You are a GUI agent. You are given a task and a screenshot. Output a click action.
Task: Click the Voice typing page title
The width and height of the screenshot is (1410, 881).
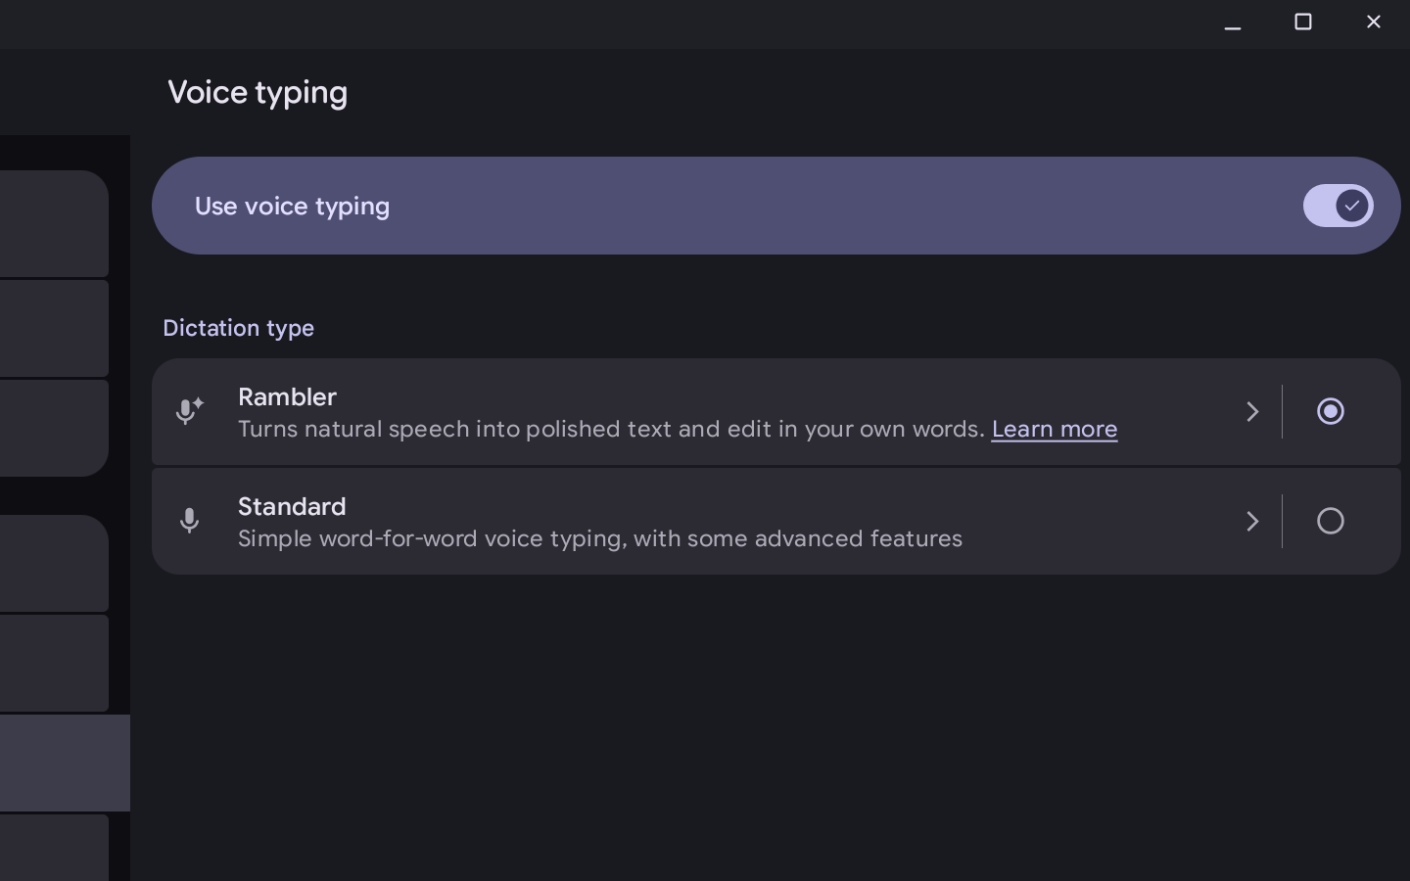[258, 93]
